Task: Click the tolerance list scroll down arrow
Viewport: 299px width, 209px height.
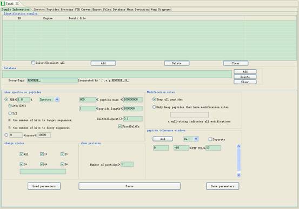Action: point(238,175)
